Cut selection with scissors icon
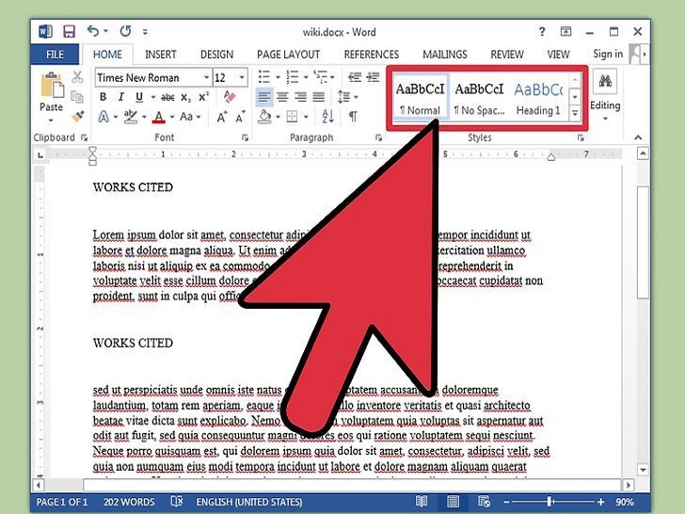 (x=77, y=77)
